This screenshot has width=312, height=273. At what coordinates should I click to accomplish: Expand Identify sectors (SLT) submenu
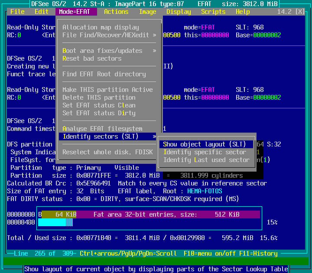point(107,136)
